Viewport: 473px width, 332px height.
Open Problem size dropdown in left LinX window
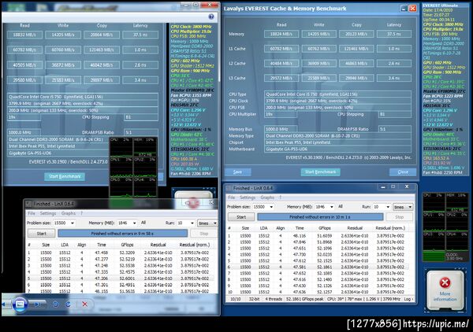coord(72,223)
